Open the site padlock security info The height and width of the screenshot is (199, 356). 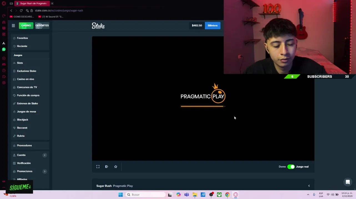coord(32,11)
